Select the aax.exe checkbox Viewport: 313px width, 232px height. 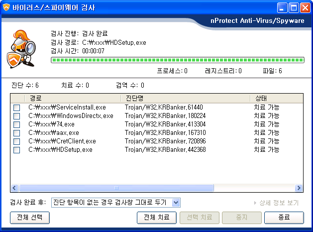[x=16, y=133]
